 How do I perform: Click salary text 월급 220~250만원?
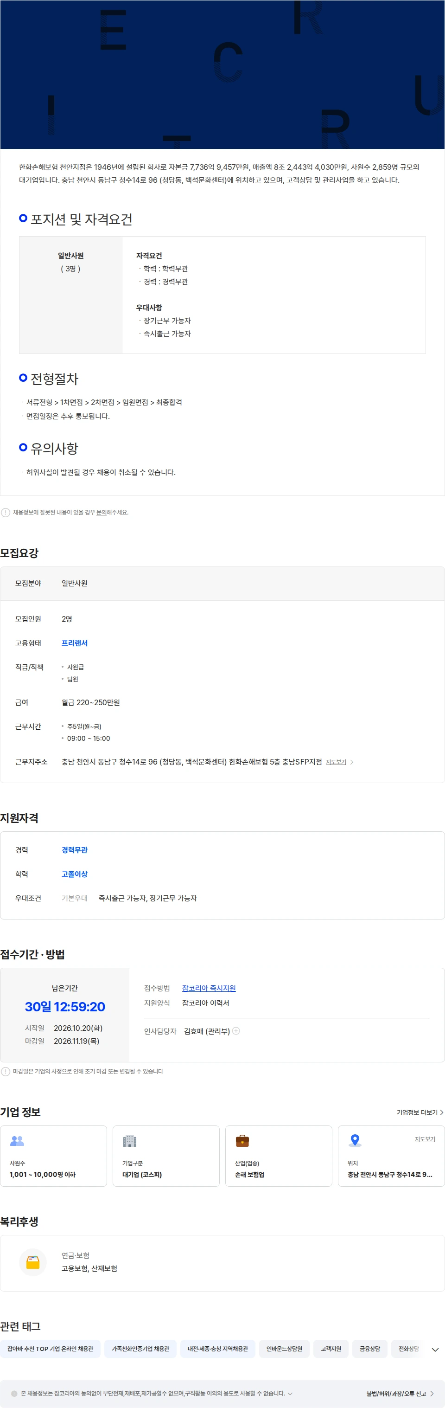(91, 702)
